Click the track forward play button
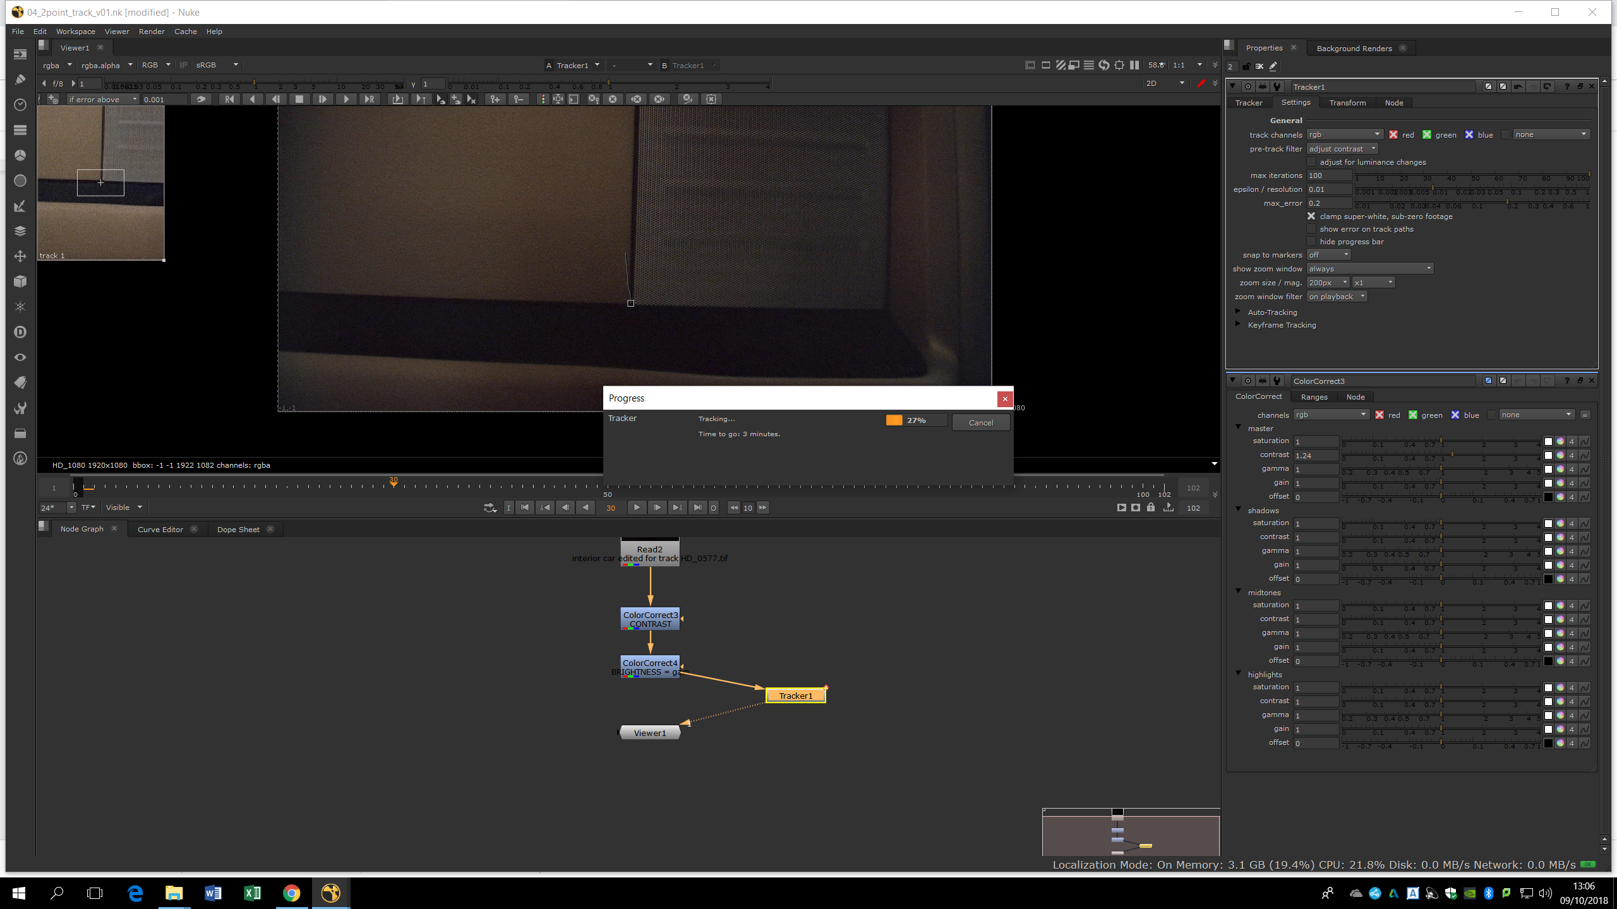Screen dimensions: 1617x909 [x=346, y=99]
